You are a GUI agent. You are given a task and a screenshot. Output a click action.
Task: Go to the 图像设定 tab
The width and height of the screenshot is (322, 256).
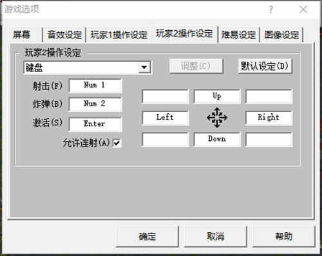(x=281, y=35)
